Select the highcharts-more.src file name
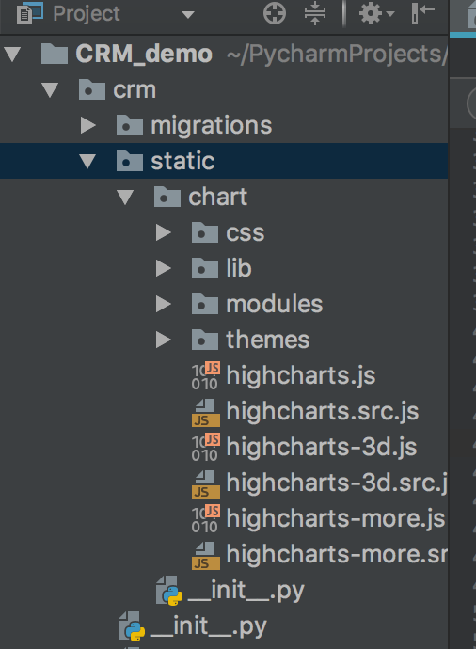Viewport: 476px width, 649px height. pos(337,554)
